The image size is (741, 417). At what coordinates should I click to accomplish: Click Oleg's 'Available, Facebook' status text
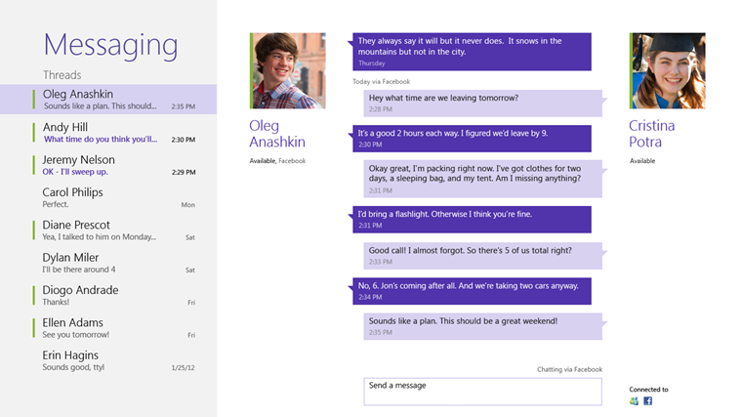pyautogui.click(x=277, y=161)
